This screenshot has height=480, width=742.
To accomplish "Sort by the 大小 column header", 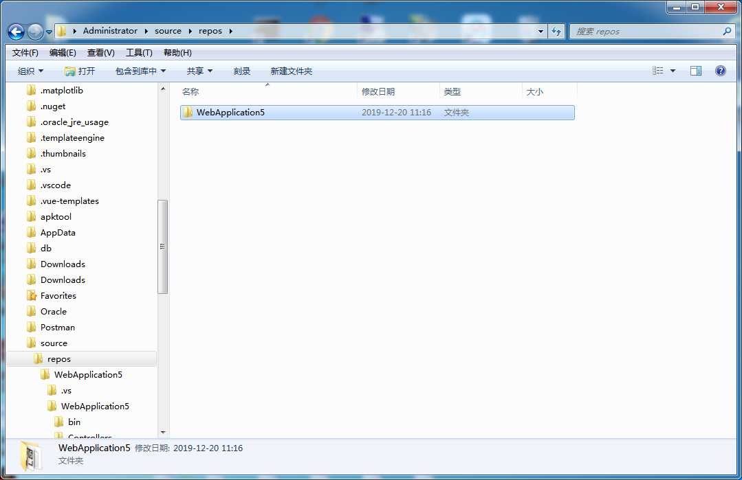I will click(549, 91).
